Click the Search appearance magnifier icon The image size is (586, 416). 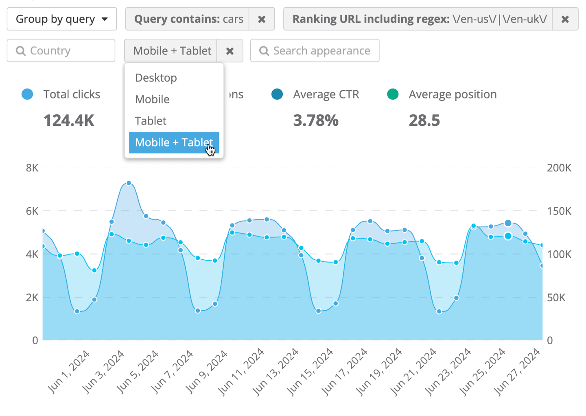tap(264, 51)
